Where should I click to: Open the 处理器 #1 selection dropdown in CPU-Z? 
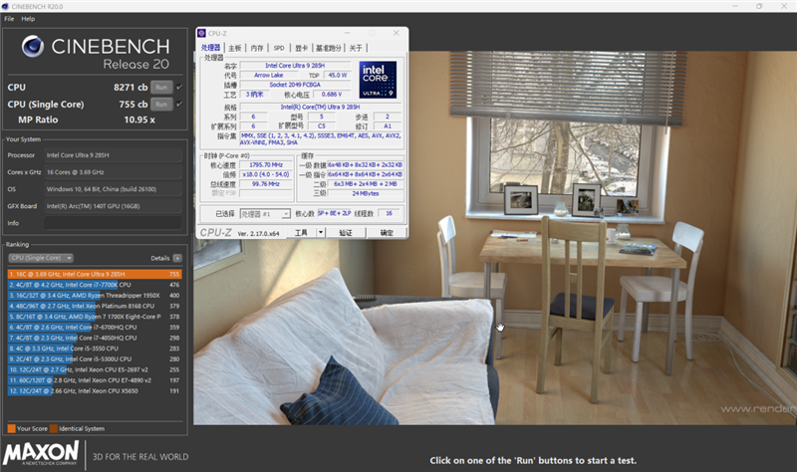pos(265,214)
